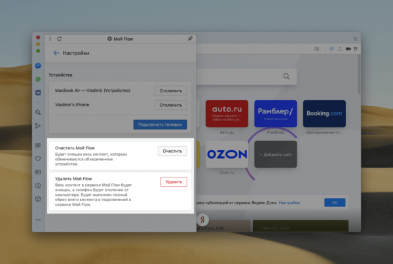393x264 pixels.
Task: Click Vladimir's iPhone device name
Action: point(72,105)
